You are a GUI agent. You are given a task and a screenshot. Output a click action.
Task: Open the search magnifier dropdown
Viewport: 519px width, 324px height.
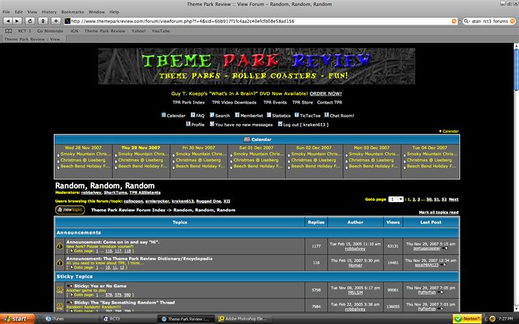tap(466, 21)
